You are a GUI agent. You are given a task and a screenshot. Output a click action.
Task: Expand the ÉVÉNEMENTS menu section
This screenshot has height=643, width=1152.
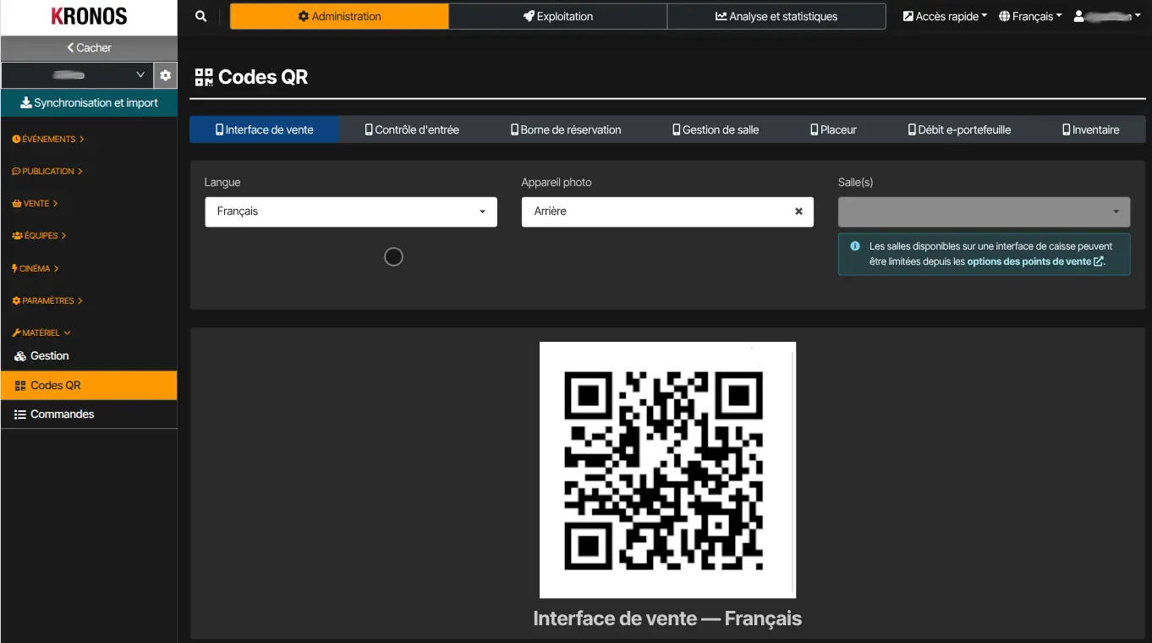click(x=48, y=139)
